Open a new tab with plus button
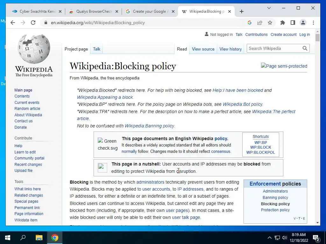Viewport: 326px width, 244px height. point(241,11)
